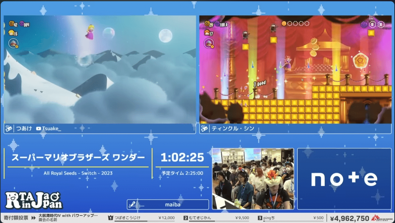The width and height of the screenshot is (395, 223).
Task: Click the estimate 予定タイム 2:25:00
Action: pyautogui.click(x=182, y=173)
